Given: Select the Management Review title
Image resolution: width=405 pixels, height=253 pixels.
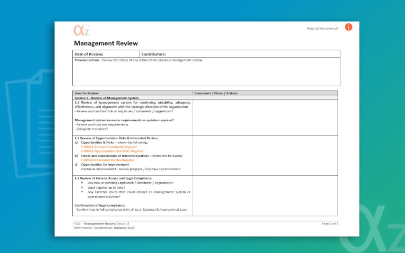Looking at the screenshot, I should tap(106, 43).
